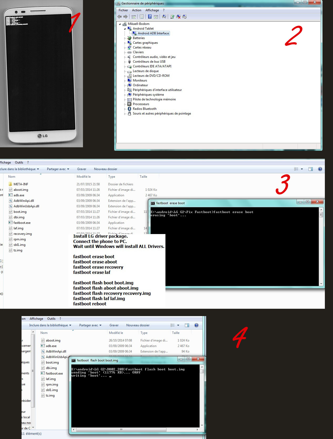Image resolution: width=333 pixels, height=439 pixels.
Task: Open the META-INF folder
Action: [x=21, y=184]
